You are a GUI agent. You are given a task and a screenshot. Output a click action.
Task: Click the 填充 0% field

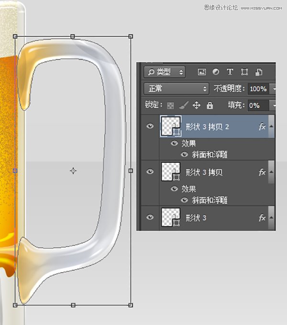click(x=258, y=105)
